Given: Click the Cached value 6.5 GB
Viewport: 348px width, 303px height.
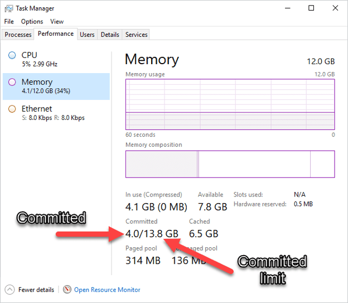Looking at the screenshot, I should point(204,234).
